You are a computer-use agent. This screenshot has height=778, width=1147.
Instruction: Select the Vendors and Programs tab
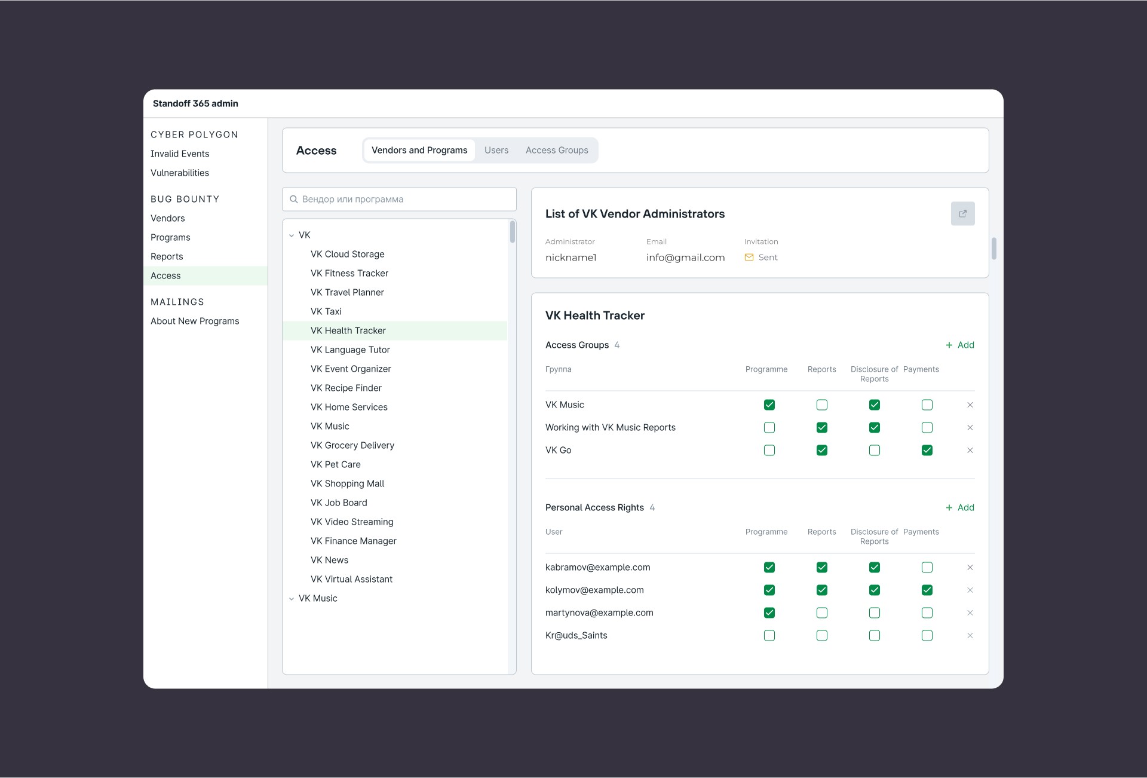(419, 151)
